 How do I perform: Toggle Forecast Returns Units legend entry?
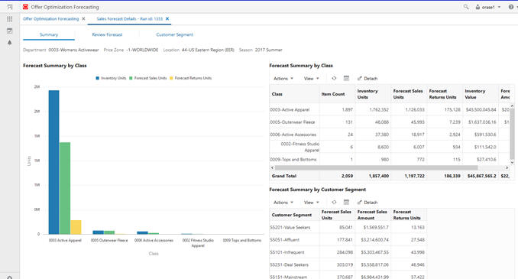tap(190, 78)
